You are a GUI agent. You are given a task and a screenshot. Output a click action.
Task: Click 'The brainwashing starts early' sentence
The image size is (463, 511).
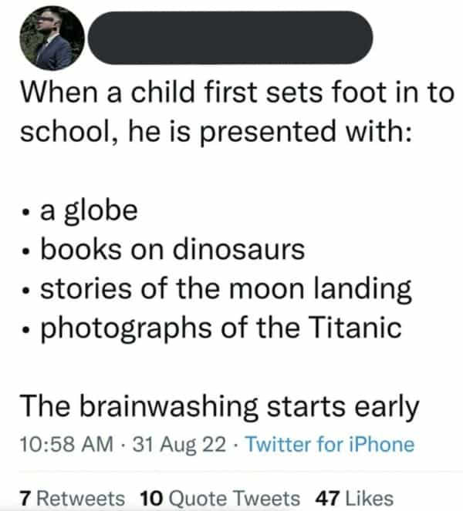click(219, 406)
